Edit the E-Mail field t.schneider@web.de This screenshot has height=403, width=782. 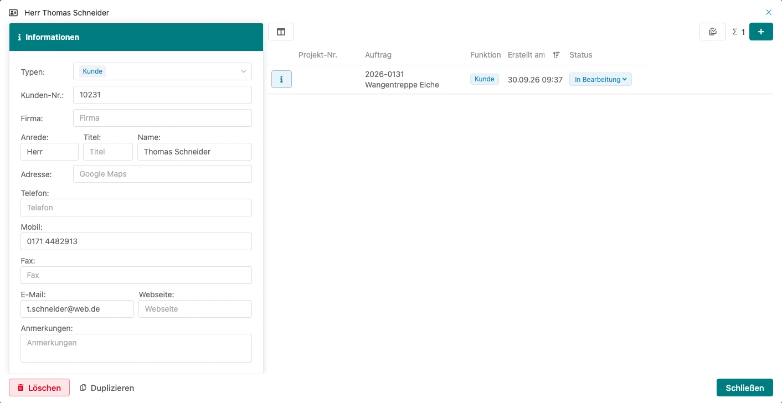[77, 309]
